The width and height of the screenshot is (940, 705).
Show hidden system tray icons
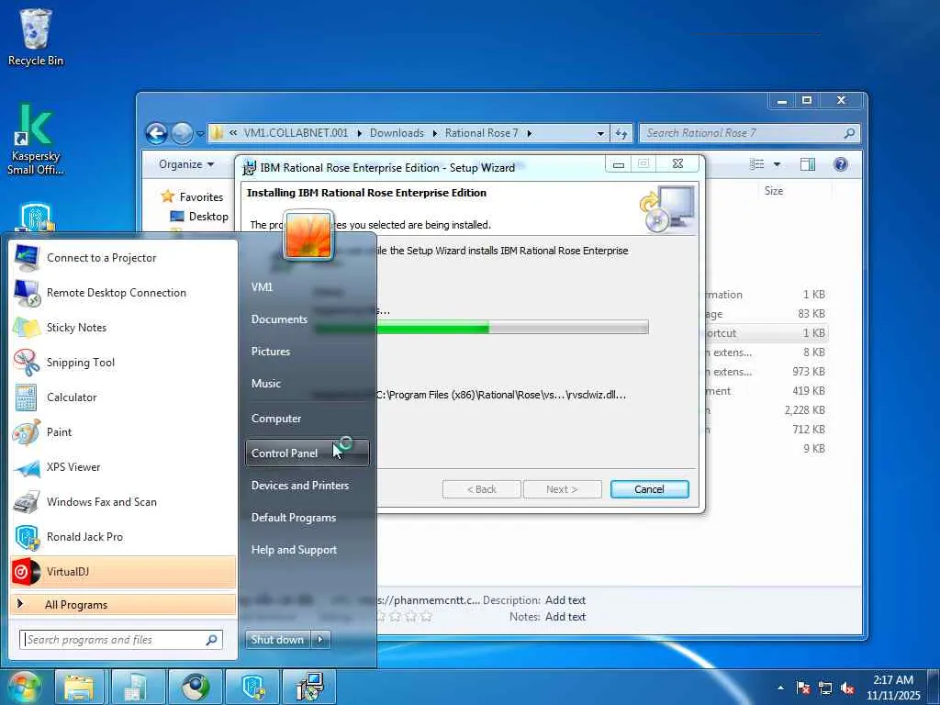pyautogui.click(x=780, y=688)
